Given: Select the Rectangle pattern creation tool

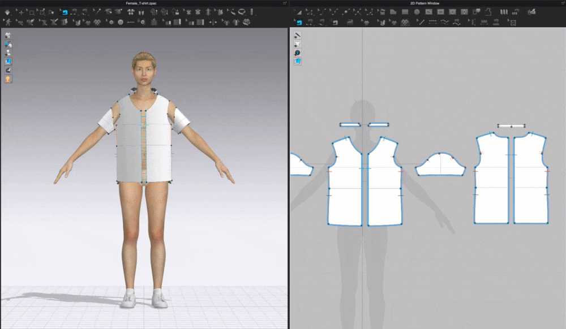Looking at the screenshot, I should (405, 11).
